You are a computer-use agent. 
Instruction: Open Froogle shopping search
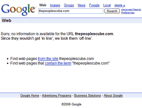94,5
